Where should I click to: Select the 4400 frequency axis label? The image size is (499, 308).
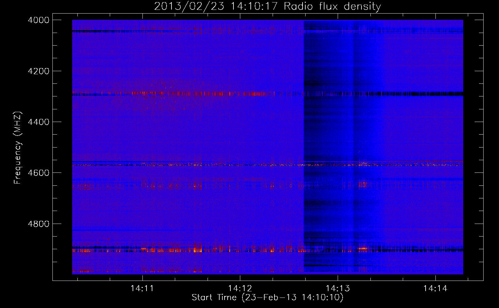coord(39,122)
